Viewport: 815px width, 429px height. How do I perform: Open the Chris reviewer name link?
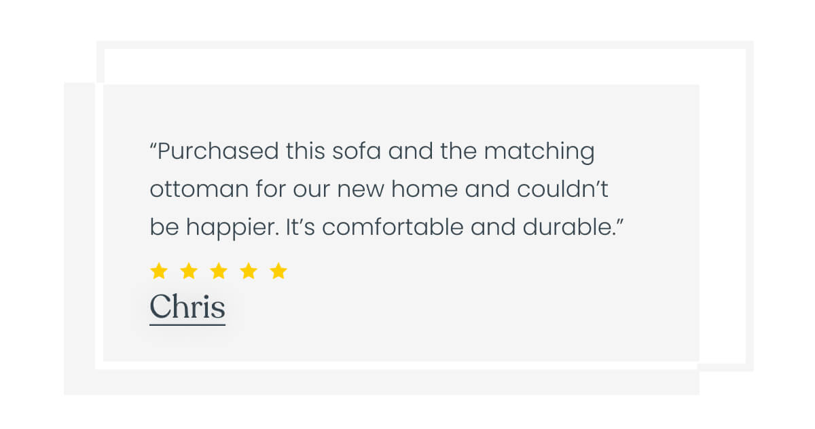187,307
